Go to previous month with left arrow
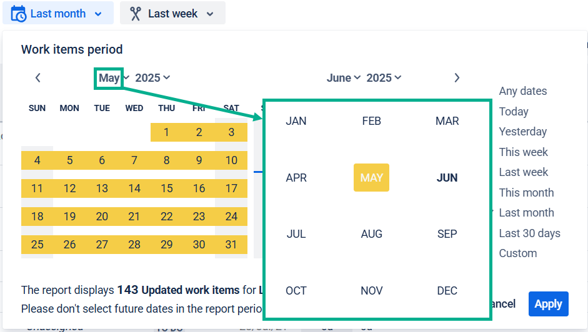 [x=38, y=77]
